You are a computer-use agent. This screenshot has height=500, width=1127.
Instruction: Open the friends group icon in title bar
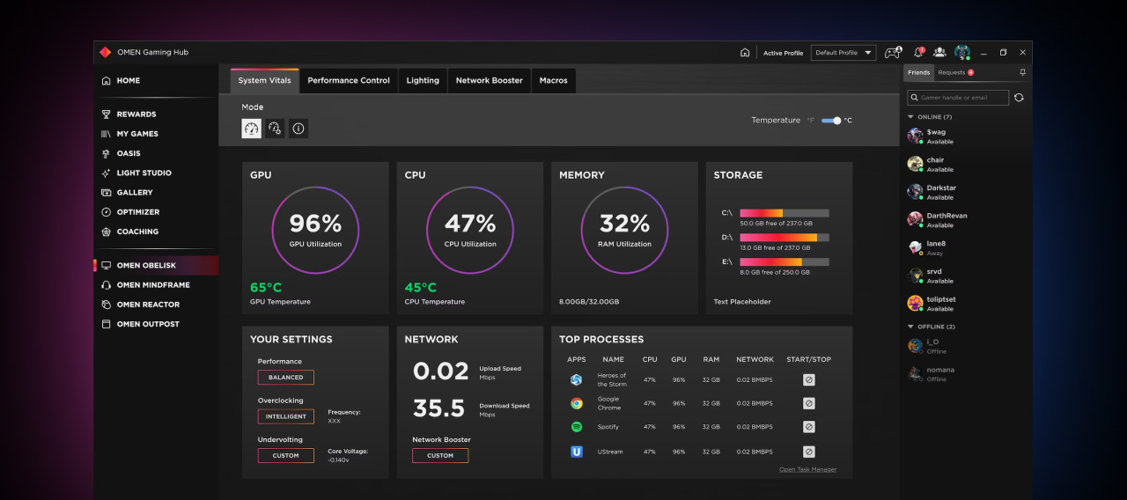tap(939, 52)
